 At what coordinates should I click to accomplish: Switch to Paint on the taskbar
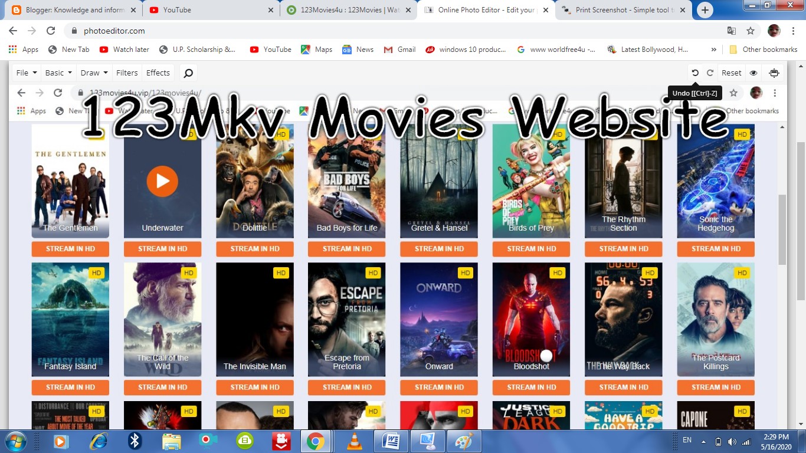pyautogui.click(x=464, y=441)
